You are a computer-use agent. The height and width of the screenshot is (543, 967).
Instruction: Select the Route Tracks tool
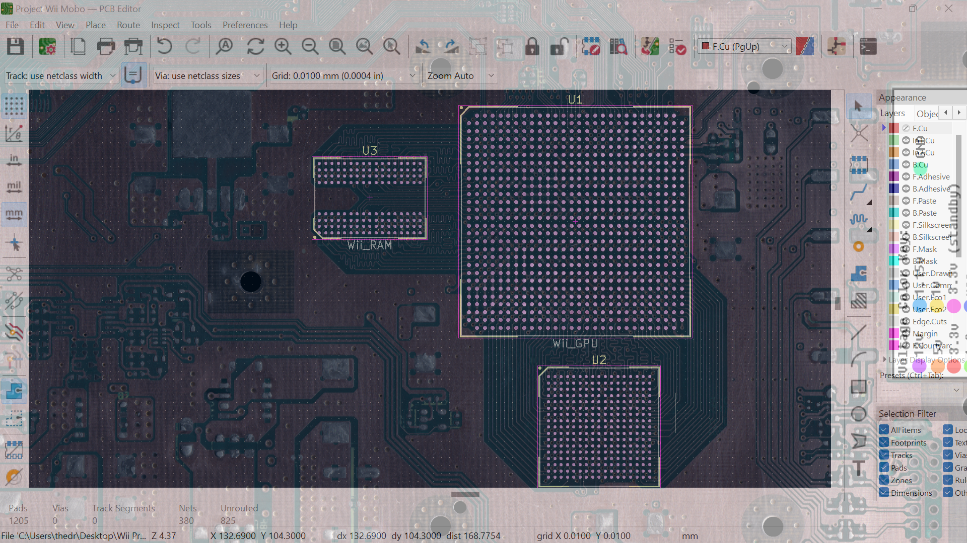859,192
